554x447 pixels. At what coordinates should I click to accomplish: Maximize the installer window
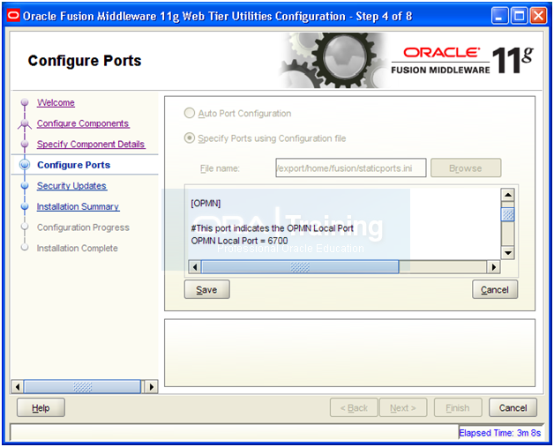point(519,16)
